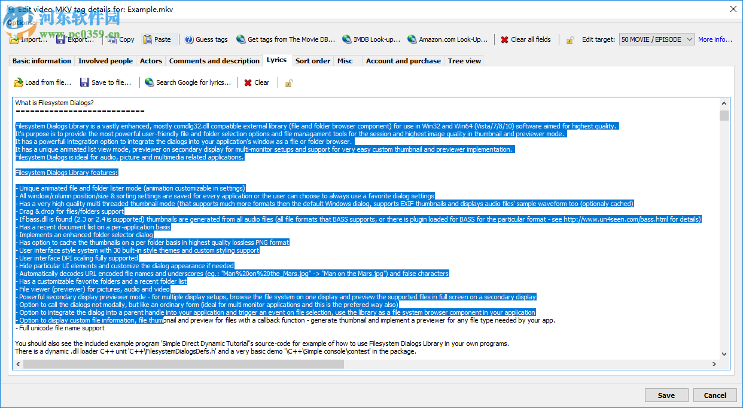The image size is (743, 408).
Task: Clear all tag fields
Action: point(526,39)
